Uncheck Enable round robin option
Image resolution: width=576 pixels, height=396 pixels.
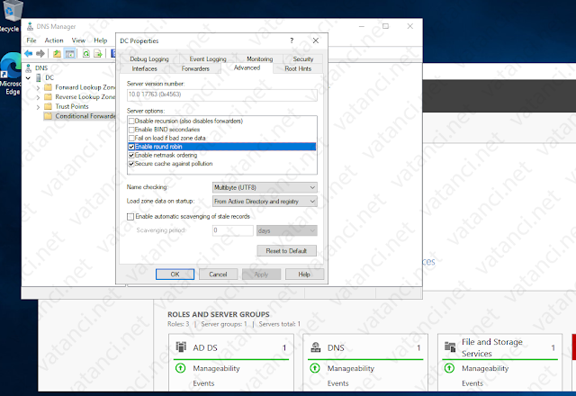click(131, 147)
